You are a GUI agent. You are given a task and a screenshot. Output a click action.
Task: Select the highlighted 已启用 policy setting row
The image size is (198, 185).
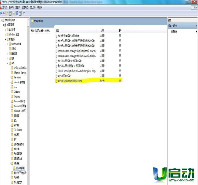coord(78,81)
